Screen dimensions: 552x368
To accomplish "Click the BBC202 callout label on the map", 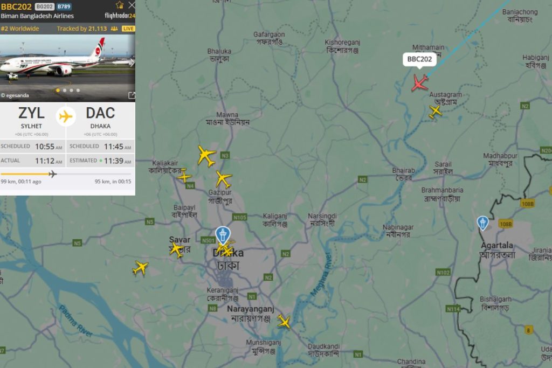I will point(419,59).
